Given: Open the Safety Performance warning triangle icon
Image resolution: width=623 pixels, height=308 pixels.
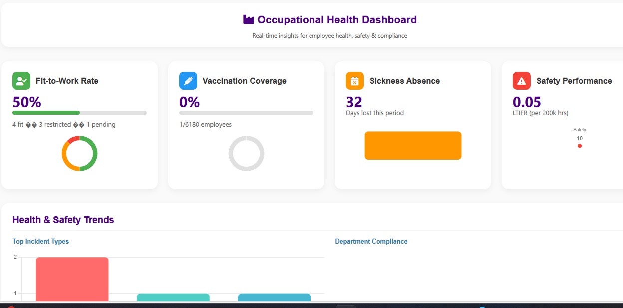Looking at the screenshot, I should tap(521, 80).
